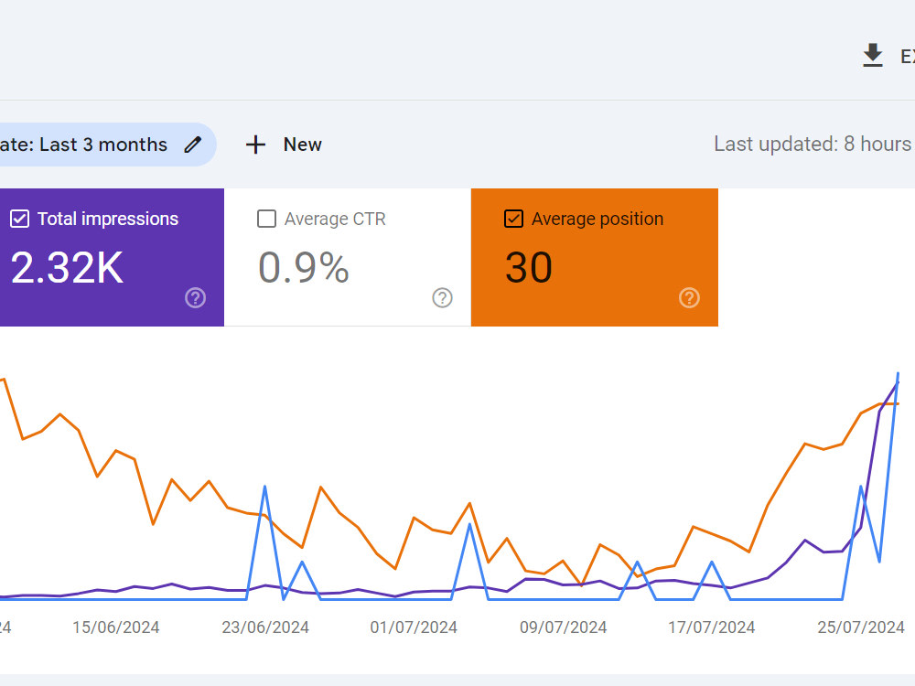Click the Last updated status text
915x686 pixels.
pos(814,144)
